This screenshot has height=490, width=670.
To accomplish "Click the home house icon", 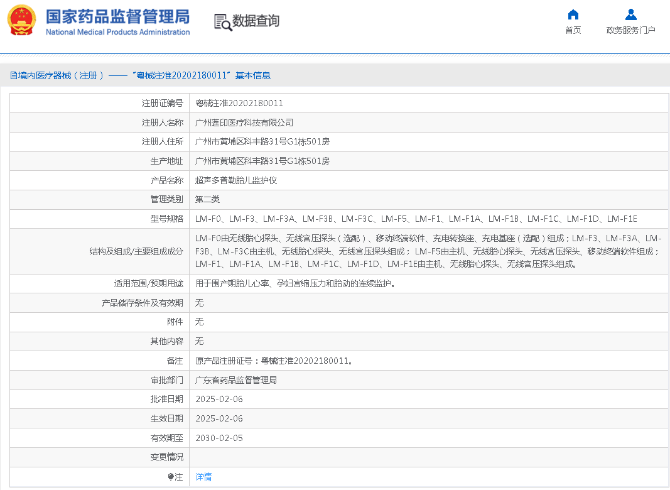I will point(573,14).
